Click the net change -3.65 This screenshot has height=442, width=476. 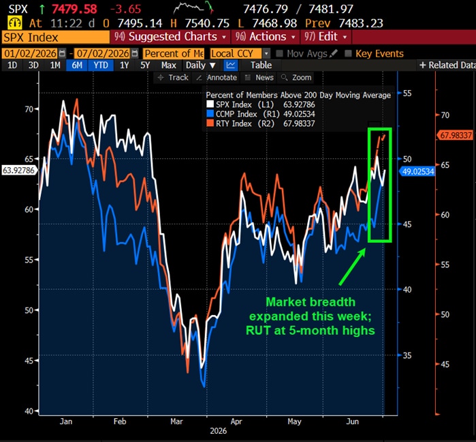tap(125, 9)
